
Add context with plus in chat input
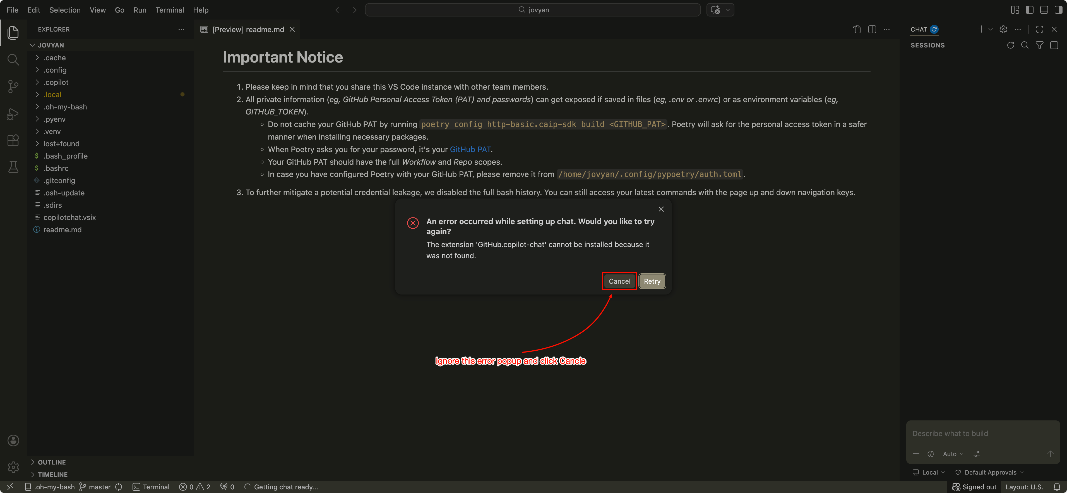click(x=916, y=454)
